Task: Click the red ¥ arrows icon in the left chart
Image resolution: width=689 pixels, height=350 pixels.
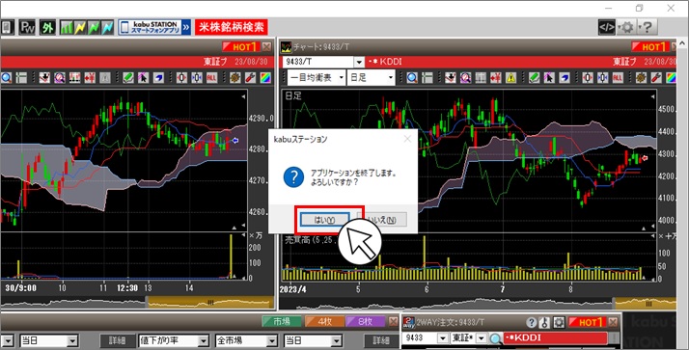Action: pos(90,78)
